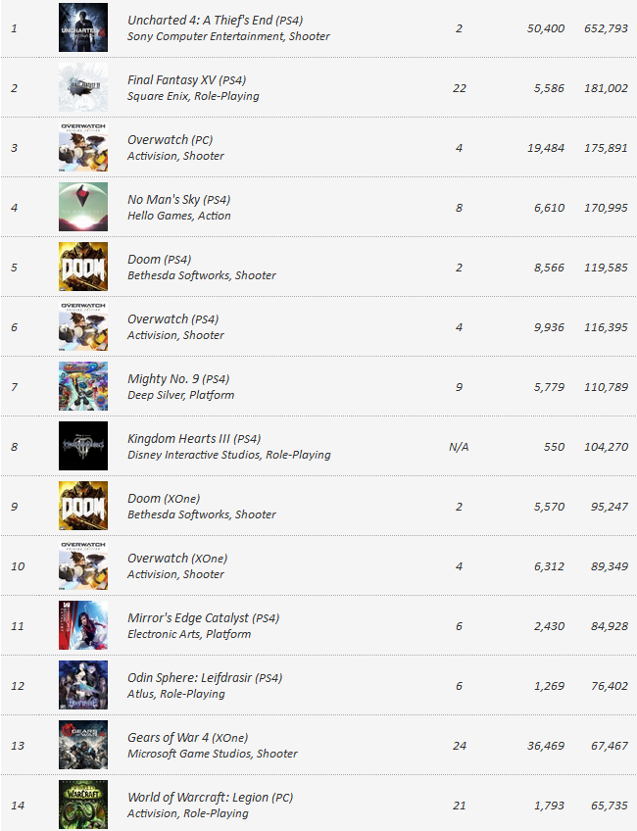The height and width of the screenshot is (831, 637).
Task: Select the Mighty No. 9 box art
Action: pos(83,386)
